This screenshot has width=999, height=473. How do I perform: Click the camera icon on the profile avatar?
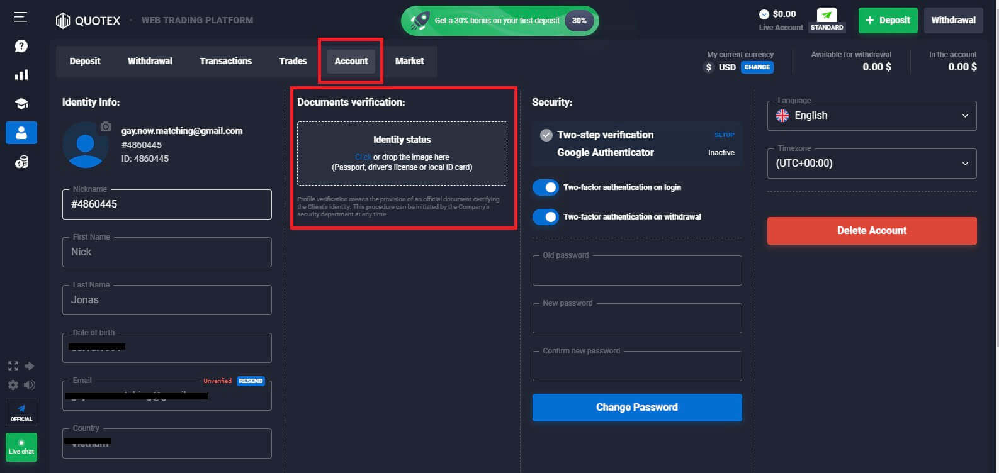click(x=106, y=126)
